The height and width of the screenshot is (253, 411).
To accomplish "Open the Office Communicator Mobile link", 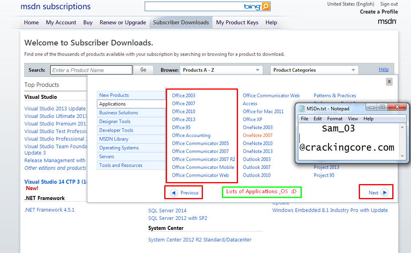I will click(203, 167).
